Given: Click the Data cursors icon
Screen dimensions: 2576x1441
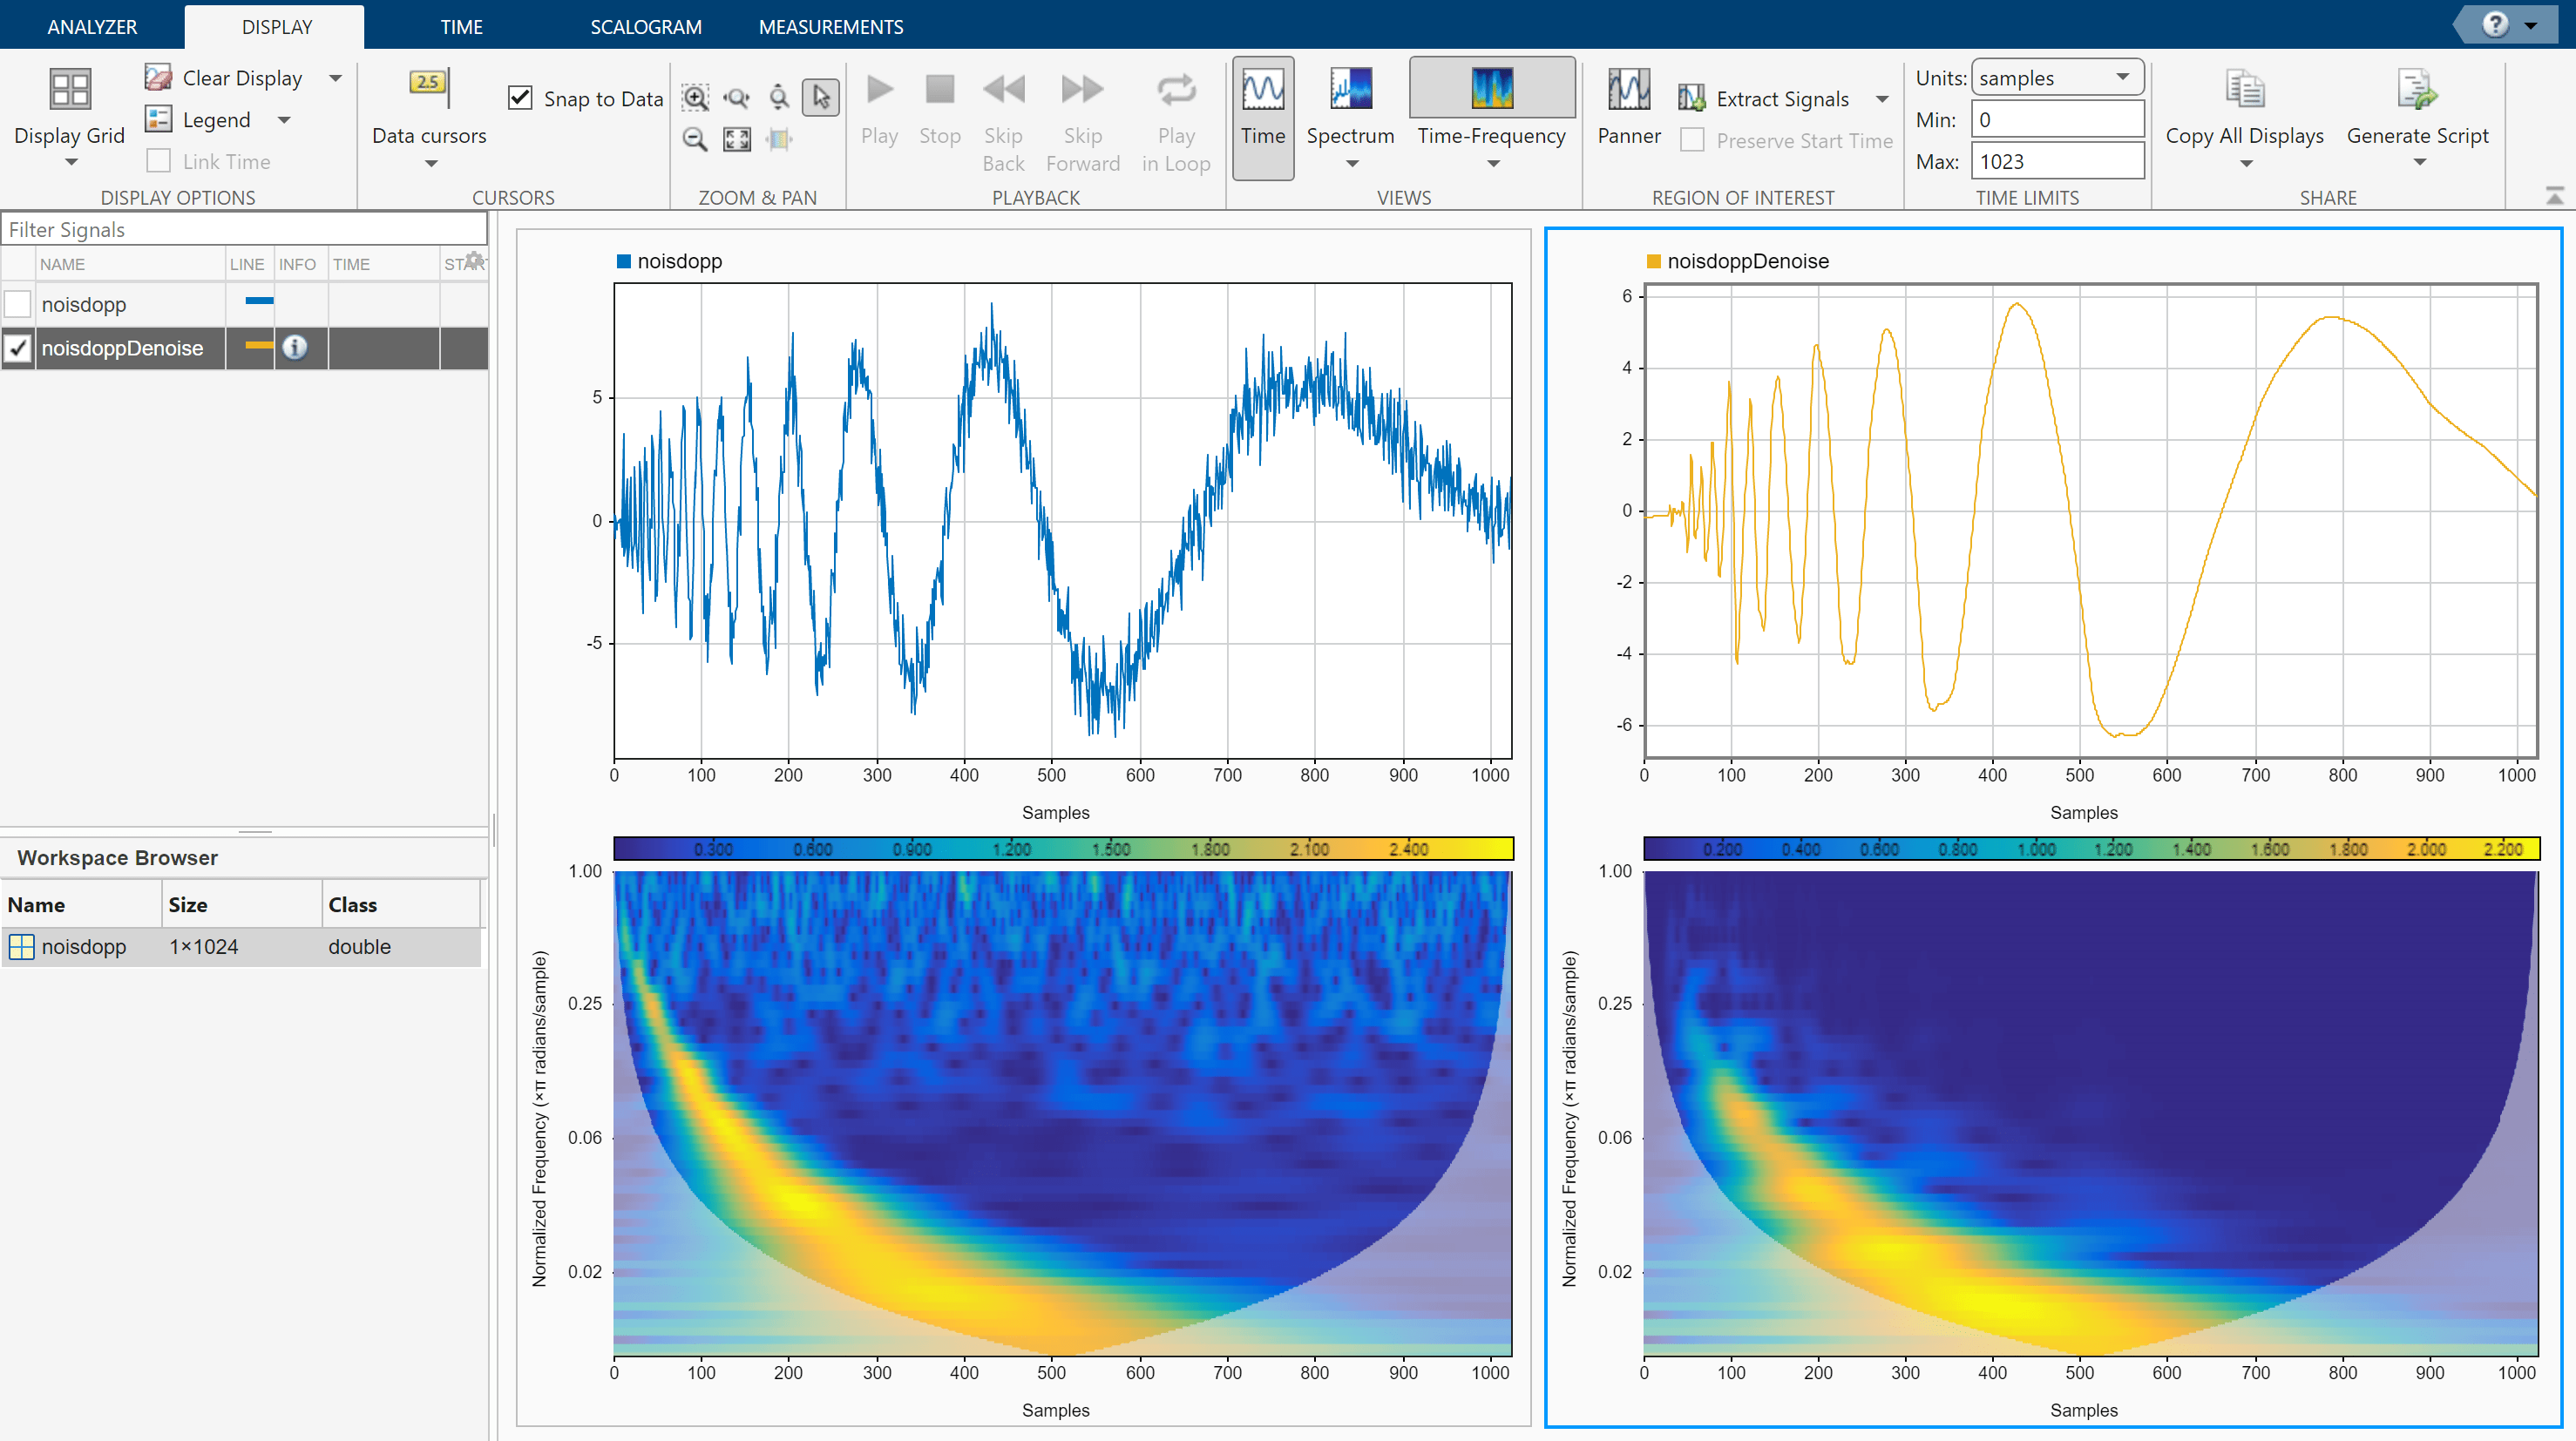Looking at the screenshot, I should pyautogui.click(x=429, y=86).
